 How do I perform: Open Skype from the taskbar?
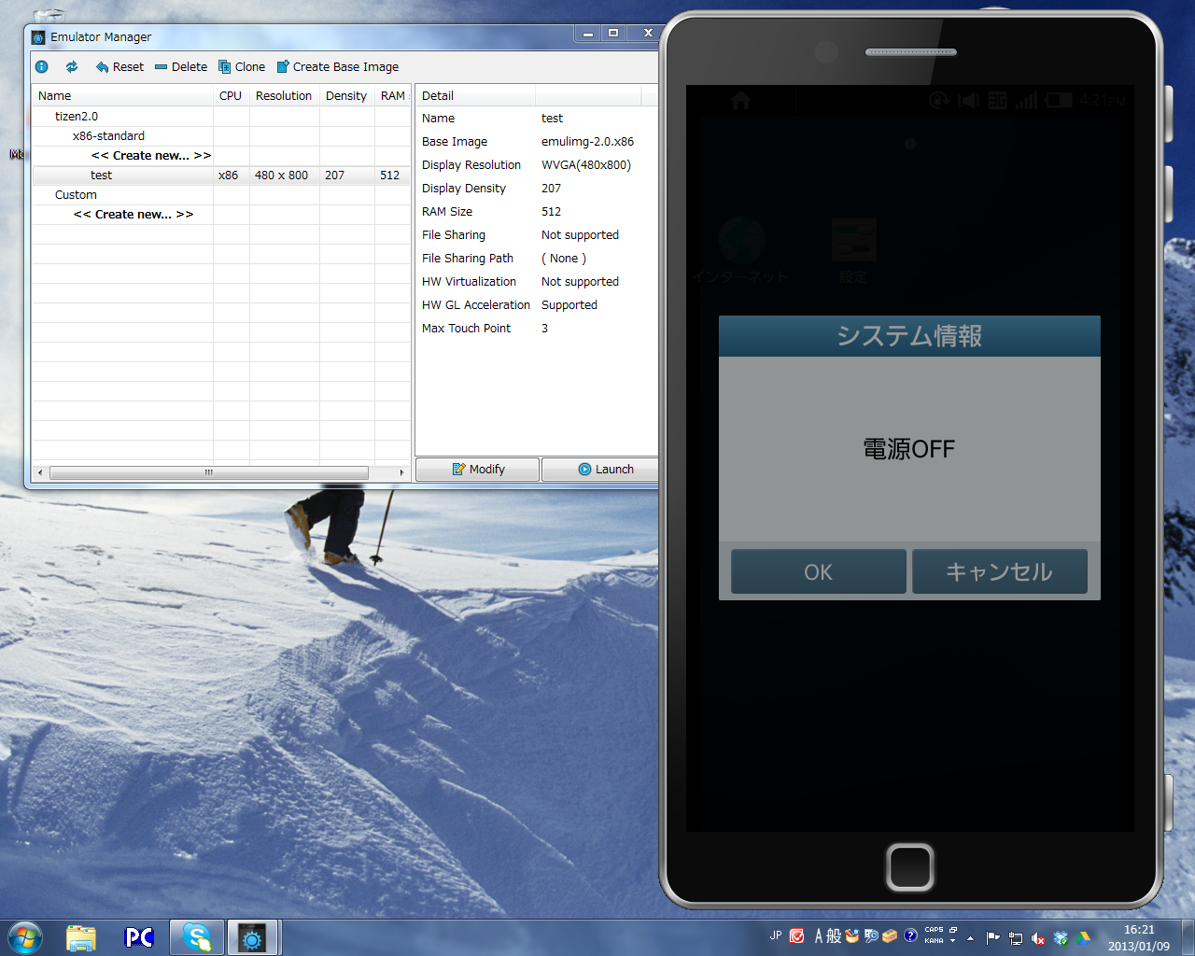[x=197, y=937]
